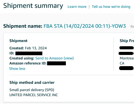
Task: Click UNITED PARCEL SERVICE INC carrier text
Action: pos(34,95)
